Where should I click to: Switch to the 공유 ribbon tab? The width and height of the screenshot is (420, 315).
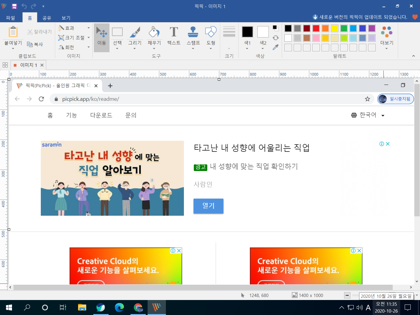click(47, 18)
